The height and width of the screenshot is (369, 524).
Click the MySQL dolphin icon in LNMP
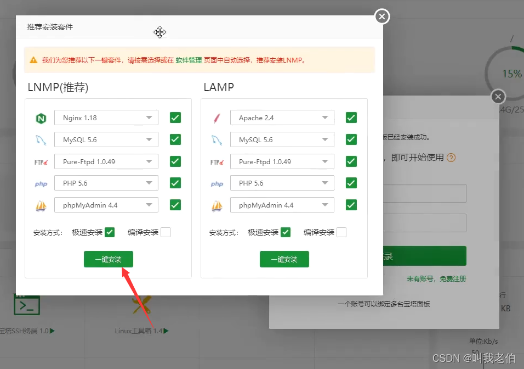coord(41,140)
